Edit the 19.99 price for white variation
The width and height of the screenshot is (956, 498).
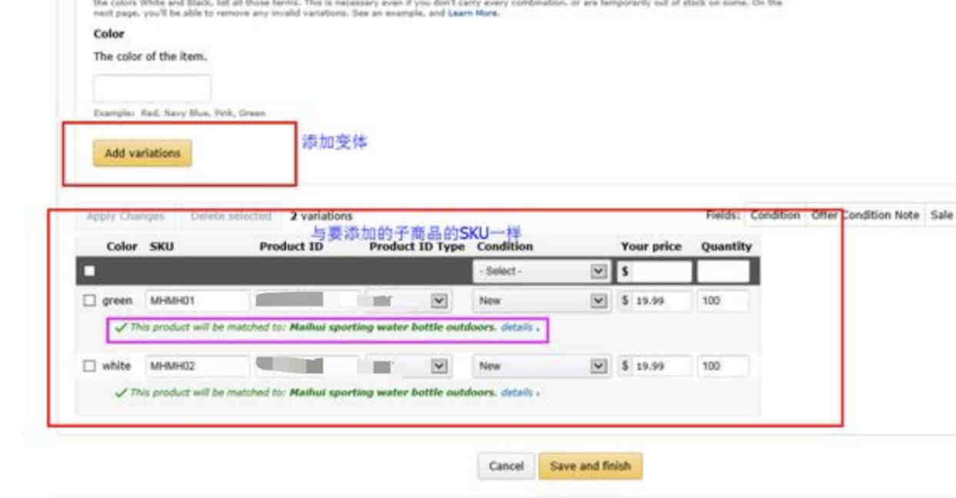661,366
